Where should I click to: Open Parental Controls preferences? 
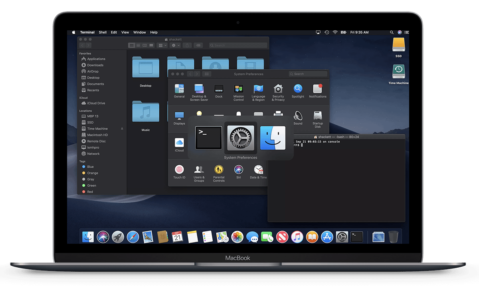point(219,173)
